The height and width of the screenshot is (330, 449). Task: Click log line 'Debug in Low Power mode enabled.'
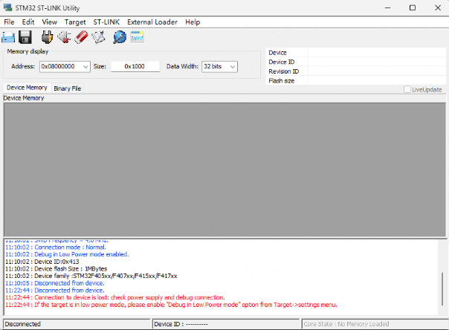coord(67,254)
